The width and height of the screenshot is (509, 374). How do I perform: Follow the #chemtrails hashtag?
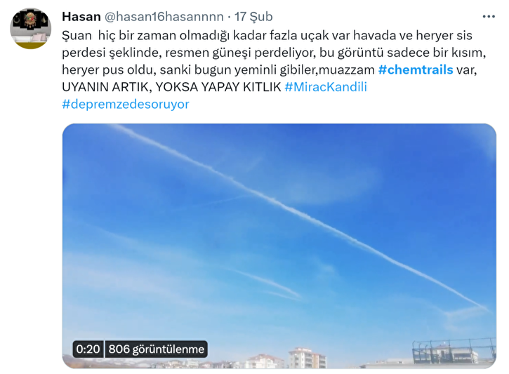pos(416,69)
